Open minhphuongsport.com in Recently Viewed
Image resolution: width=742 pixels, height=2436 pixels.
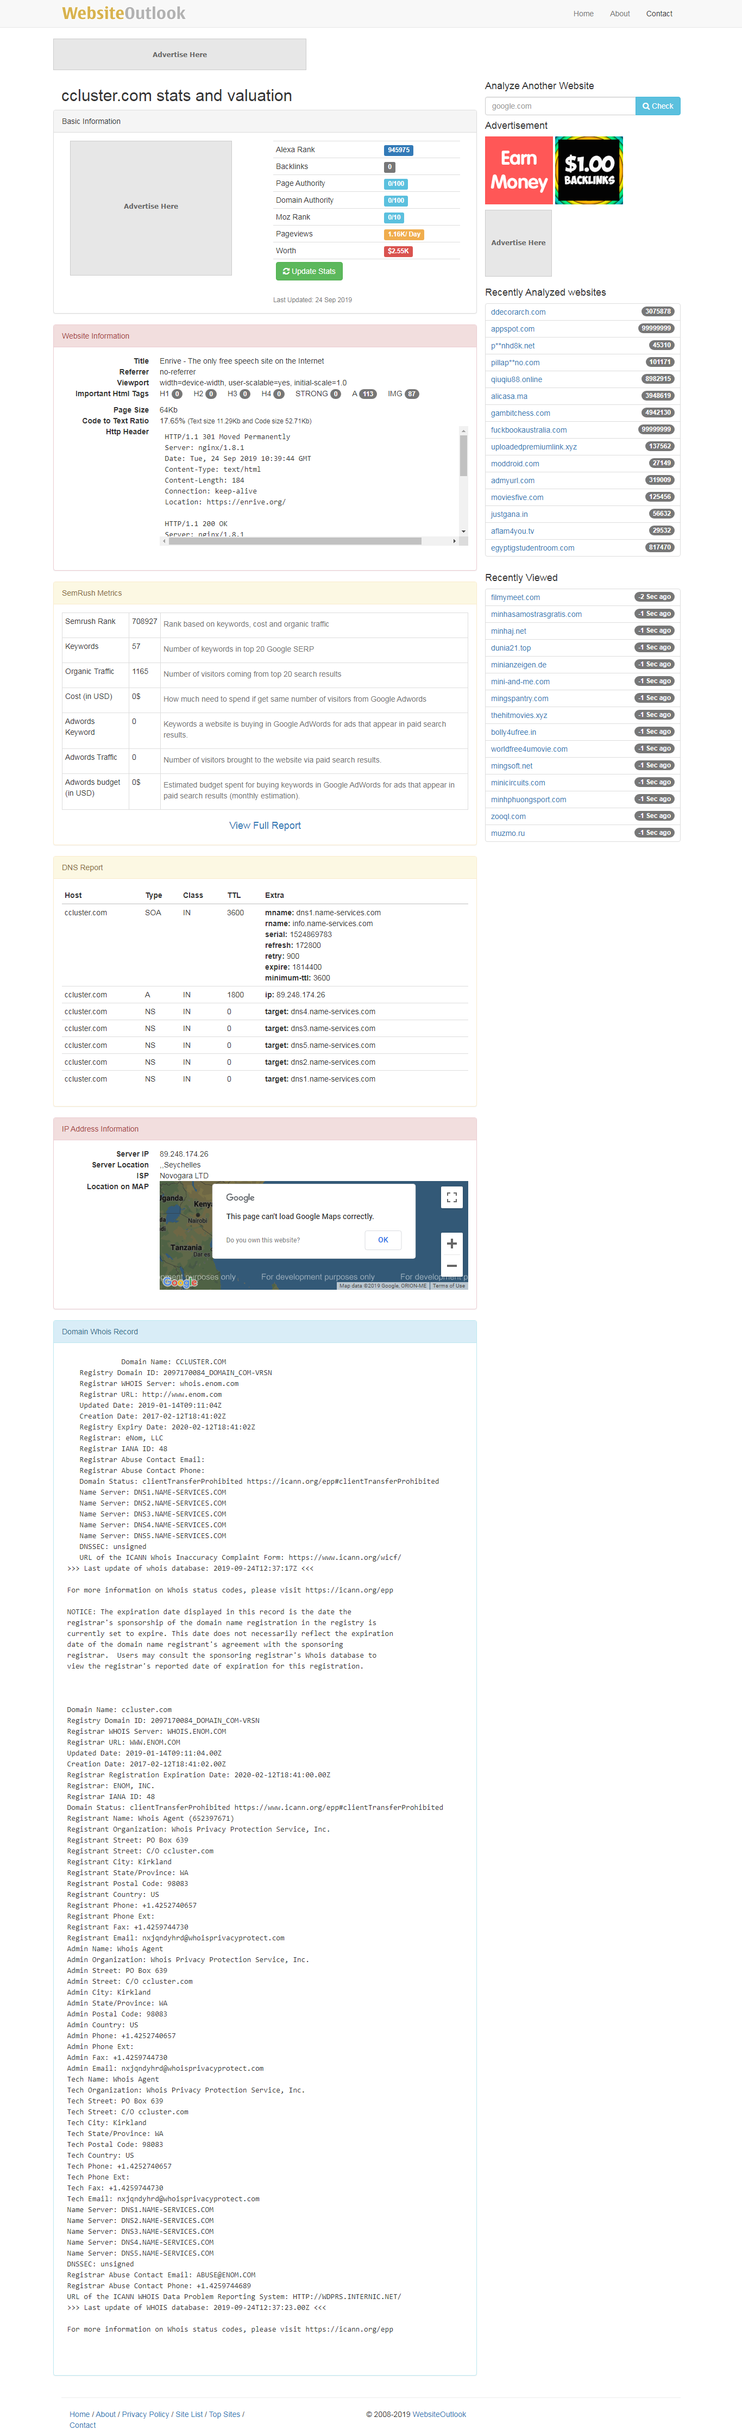coord(529,800)
